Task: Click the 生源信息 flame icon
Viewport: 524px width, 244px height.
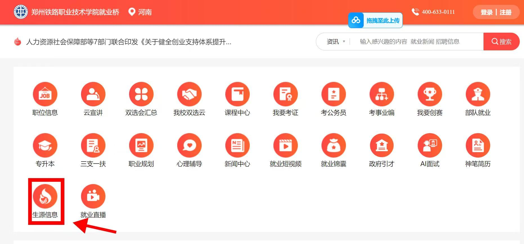Action: pyautogui.click(x=45, y=196)
